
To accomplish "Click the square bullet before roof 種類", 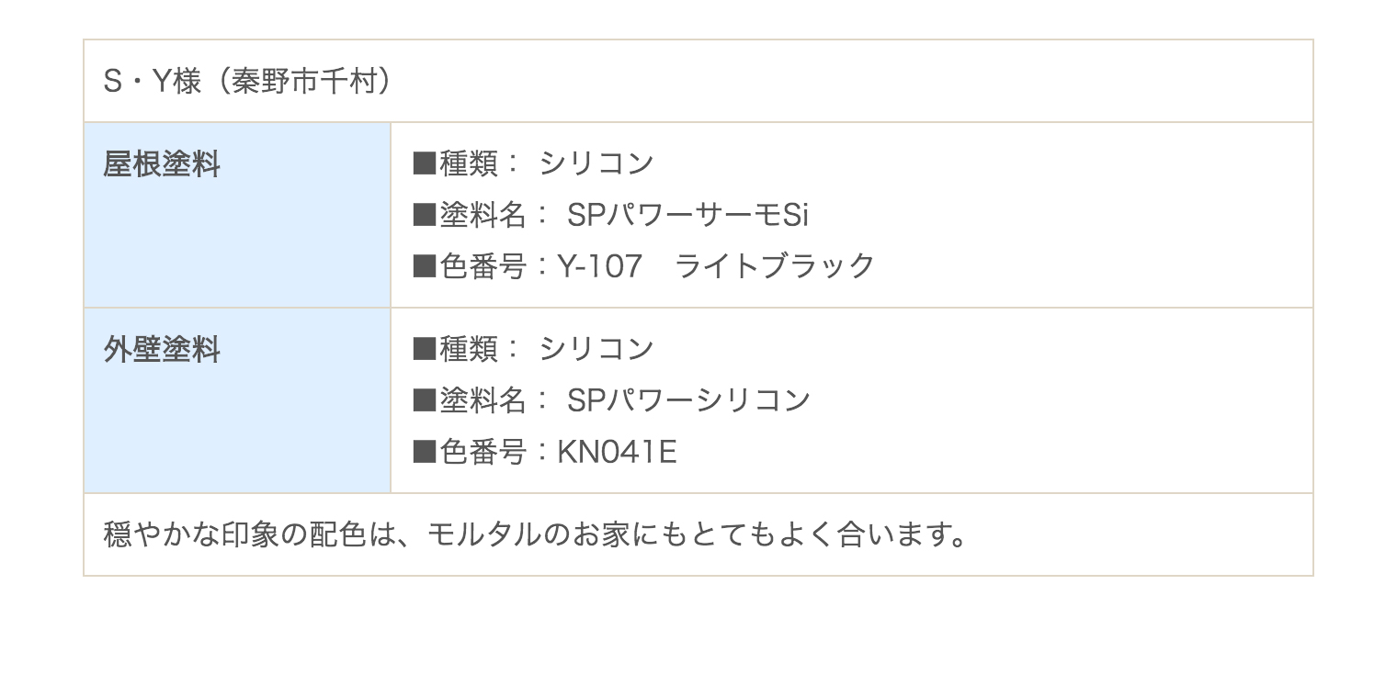I will coord(424,163).
